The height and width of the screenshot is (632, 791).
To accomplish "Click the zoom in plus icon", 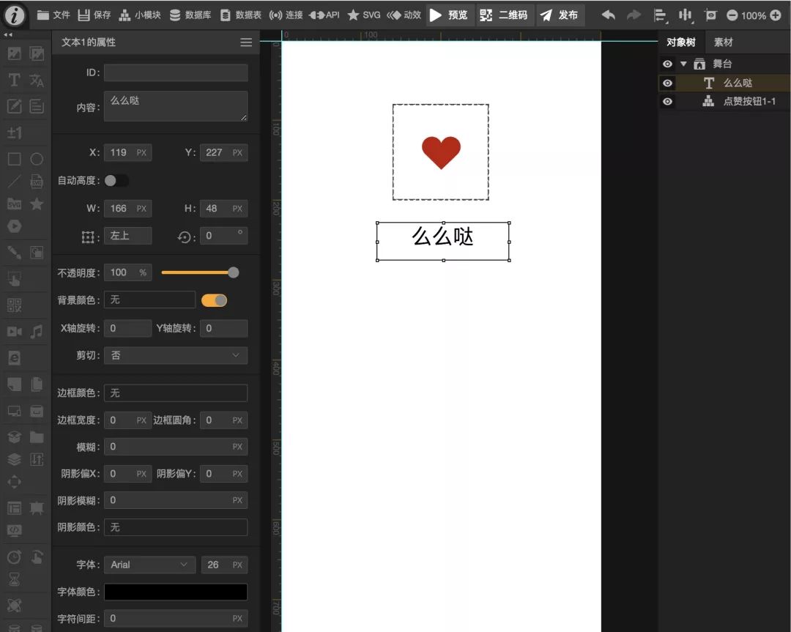I will tap(776, 15).
